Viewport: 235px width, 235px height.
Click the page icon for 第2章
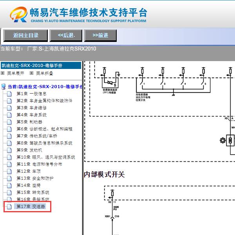(x=9, y=101)
